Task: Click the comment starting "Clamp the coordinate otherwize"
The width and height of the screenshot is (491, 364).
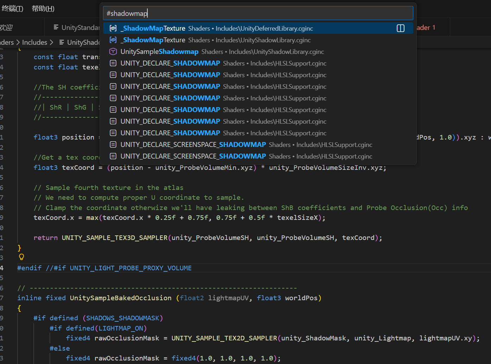Action: click(x=250, y=208)
